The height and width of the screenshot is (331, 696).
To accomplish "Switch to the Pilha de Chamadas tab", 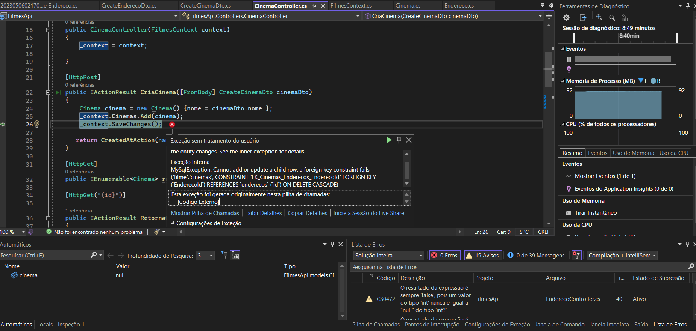I will [376, 325].
